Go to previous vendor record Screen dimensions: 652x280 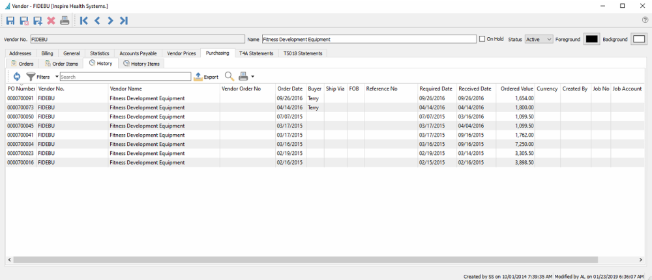(x=97, y=20)
